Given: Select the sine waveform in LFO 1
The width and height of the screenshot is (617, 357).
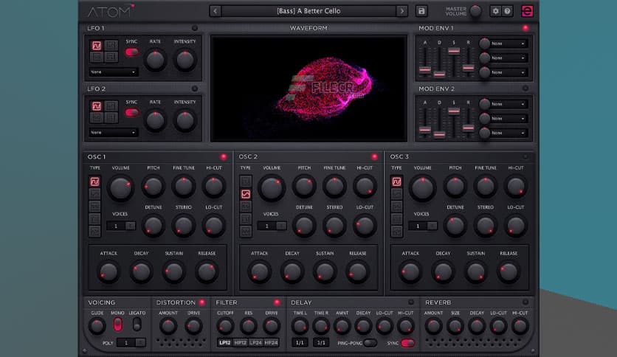Looking at the screenshot, I should coord(96,46).
